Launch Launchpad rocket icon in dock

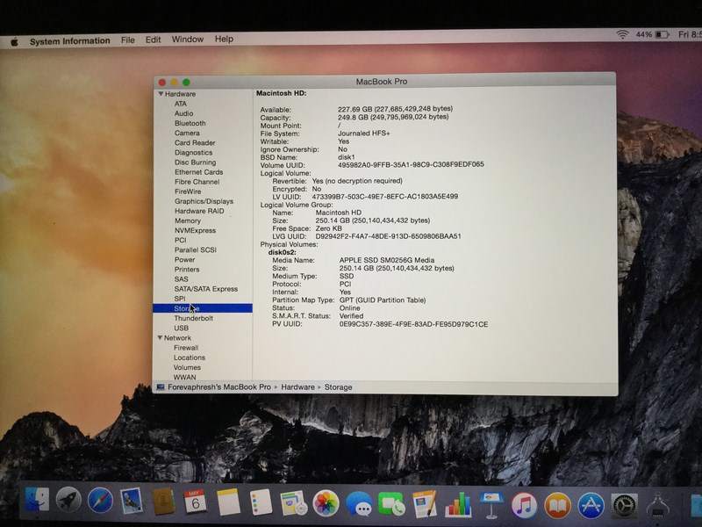[68, 502]
